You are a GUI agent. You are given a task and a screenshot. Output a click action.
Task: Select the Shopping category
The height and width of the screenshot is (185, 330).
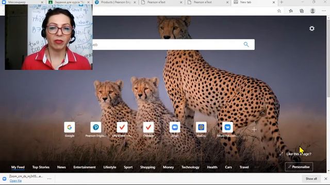pos(148,167)
